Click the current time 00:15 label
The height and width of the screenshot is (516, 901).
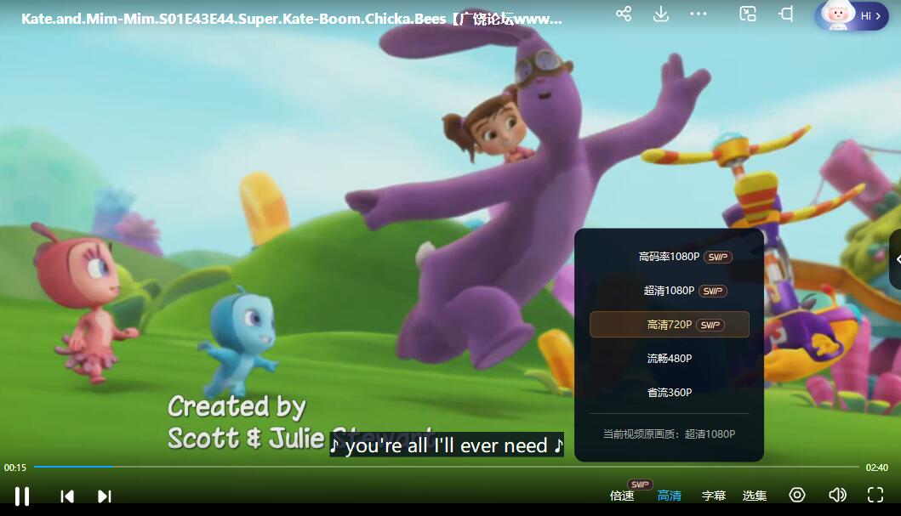click(15, 468)
